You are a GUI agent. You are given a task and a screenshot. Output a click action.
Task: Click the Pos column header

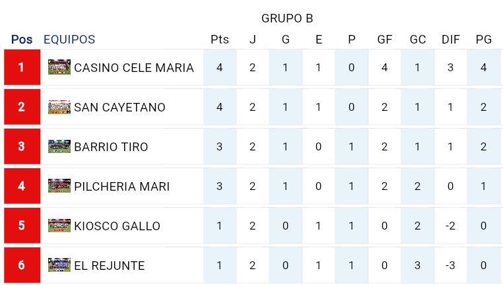click(x=22, y=40)
